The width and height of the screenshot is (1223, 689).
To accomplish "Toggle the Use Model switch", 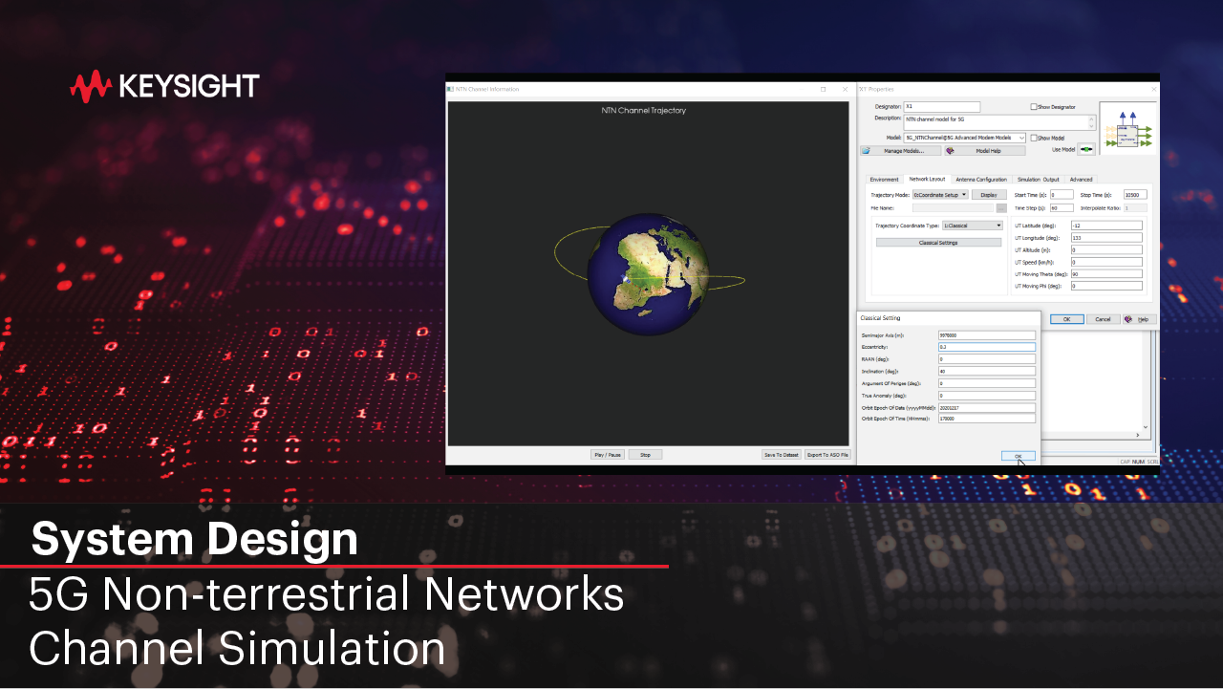I will 1085,149.
